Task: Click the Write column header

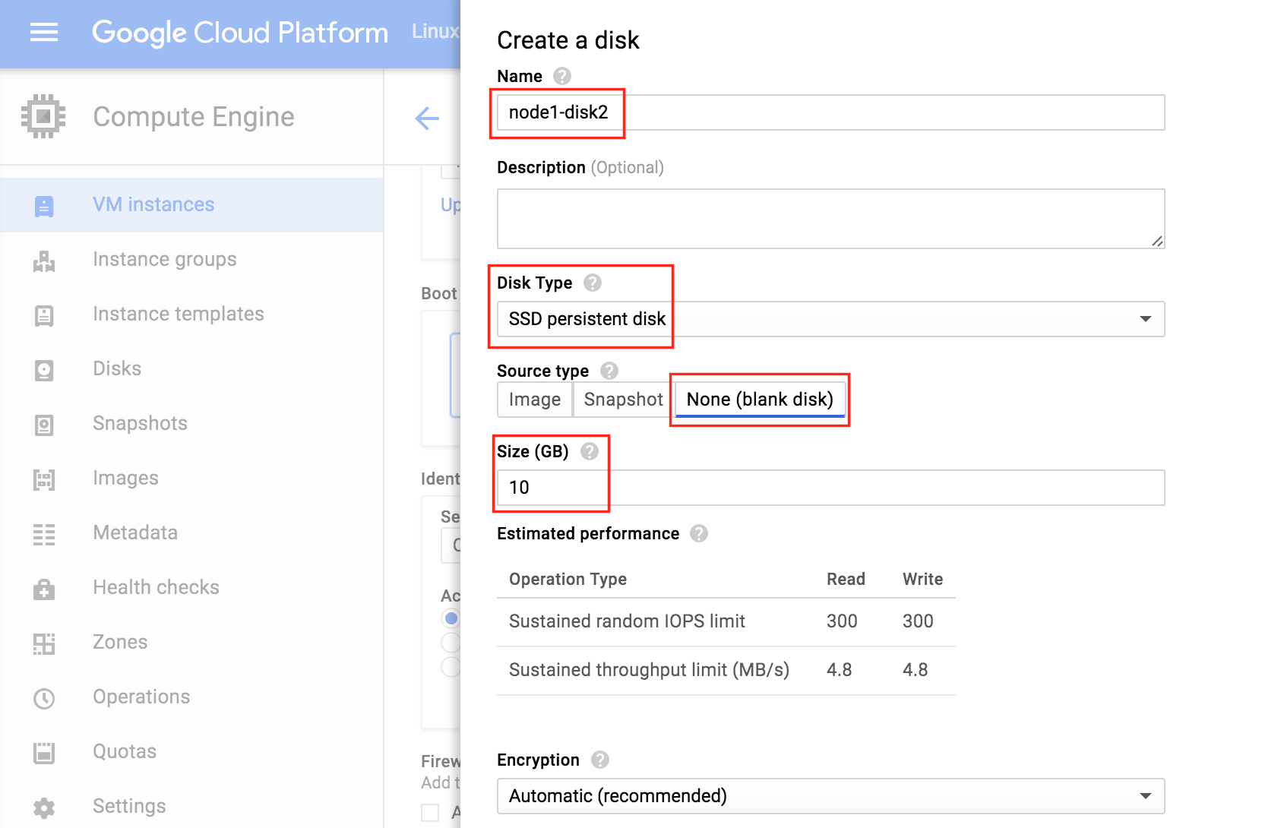Action: click(x=922, y=579)
